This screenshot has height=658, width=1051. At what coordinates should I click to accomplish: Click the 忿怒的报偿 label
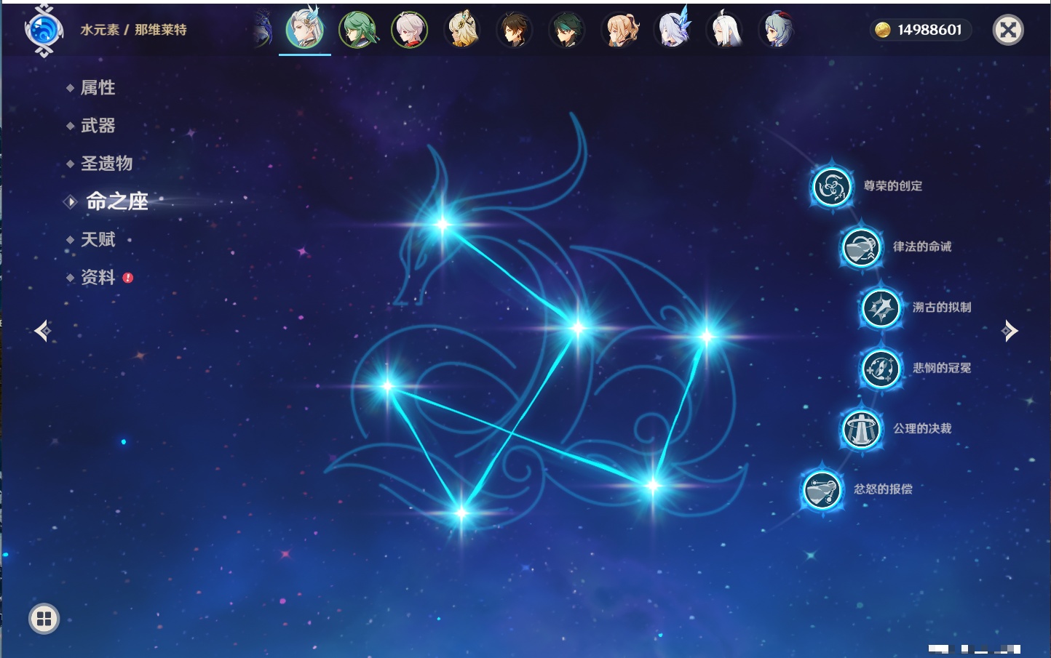pyautogui.click(x=883, y=489)
